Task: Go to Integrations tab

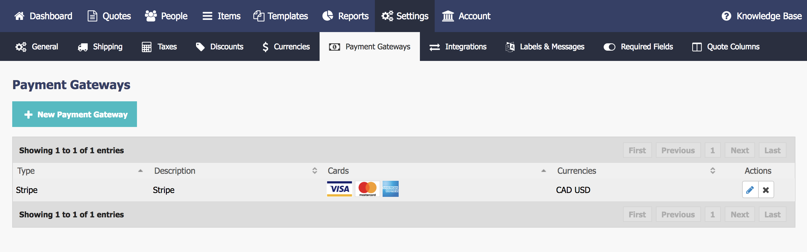Action: [x=458, y=47]
